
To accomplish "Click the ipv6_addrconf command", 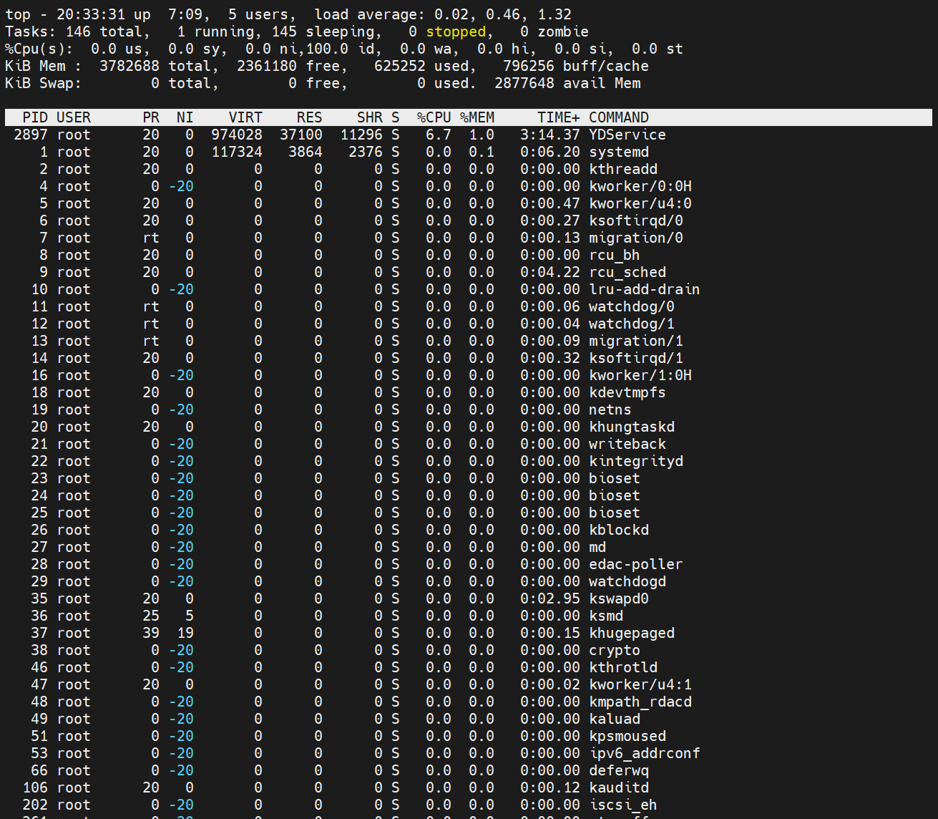I will point(645,753).
